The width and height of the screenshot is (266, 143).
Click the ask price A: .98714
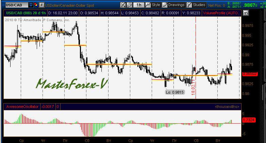click(x=234, y=7)
